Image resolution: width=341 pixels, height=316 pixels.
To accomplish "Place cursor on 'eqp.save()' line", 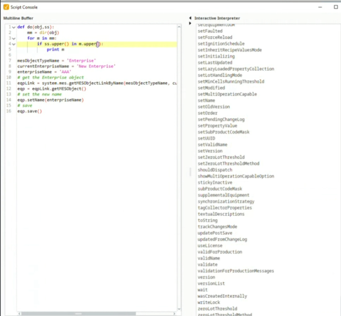I will coord(29,111).
